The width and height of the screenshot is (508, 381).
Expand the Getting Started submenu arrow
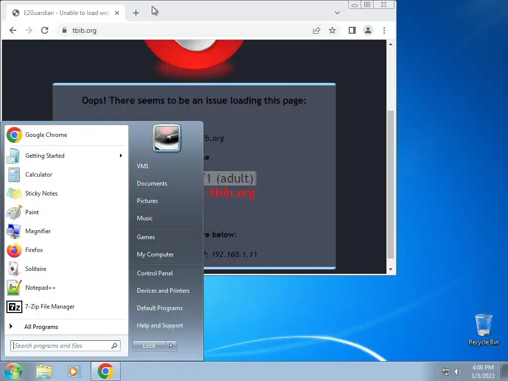pos(121,156)
